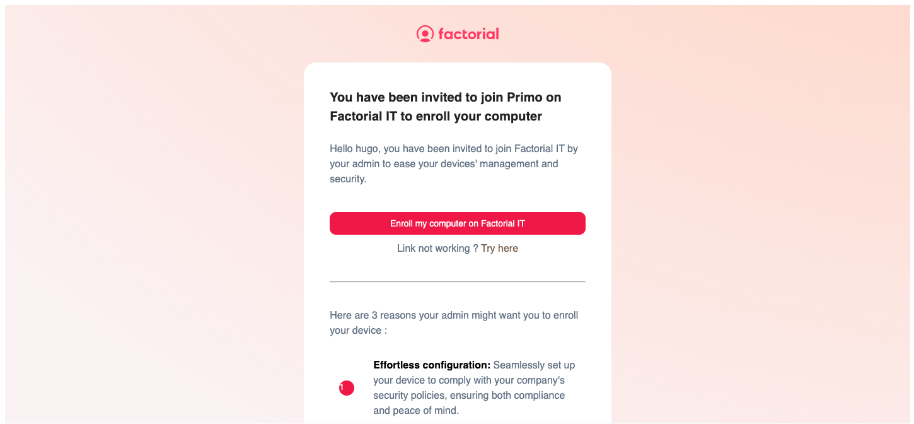Click "your device to comply with your company's" line
Viewport: 914px width, 424px height.
[x=468, y=380]
